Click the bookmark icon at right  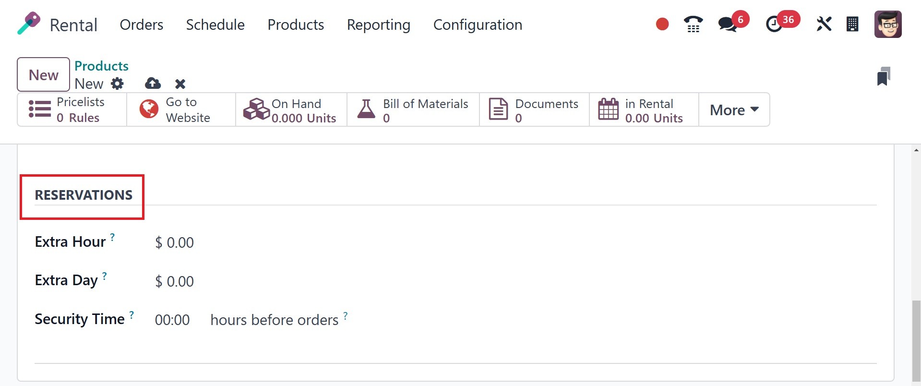coord(884,76)
